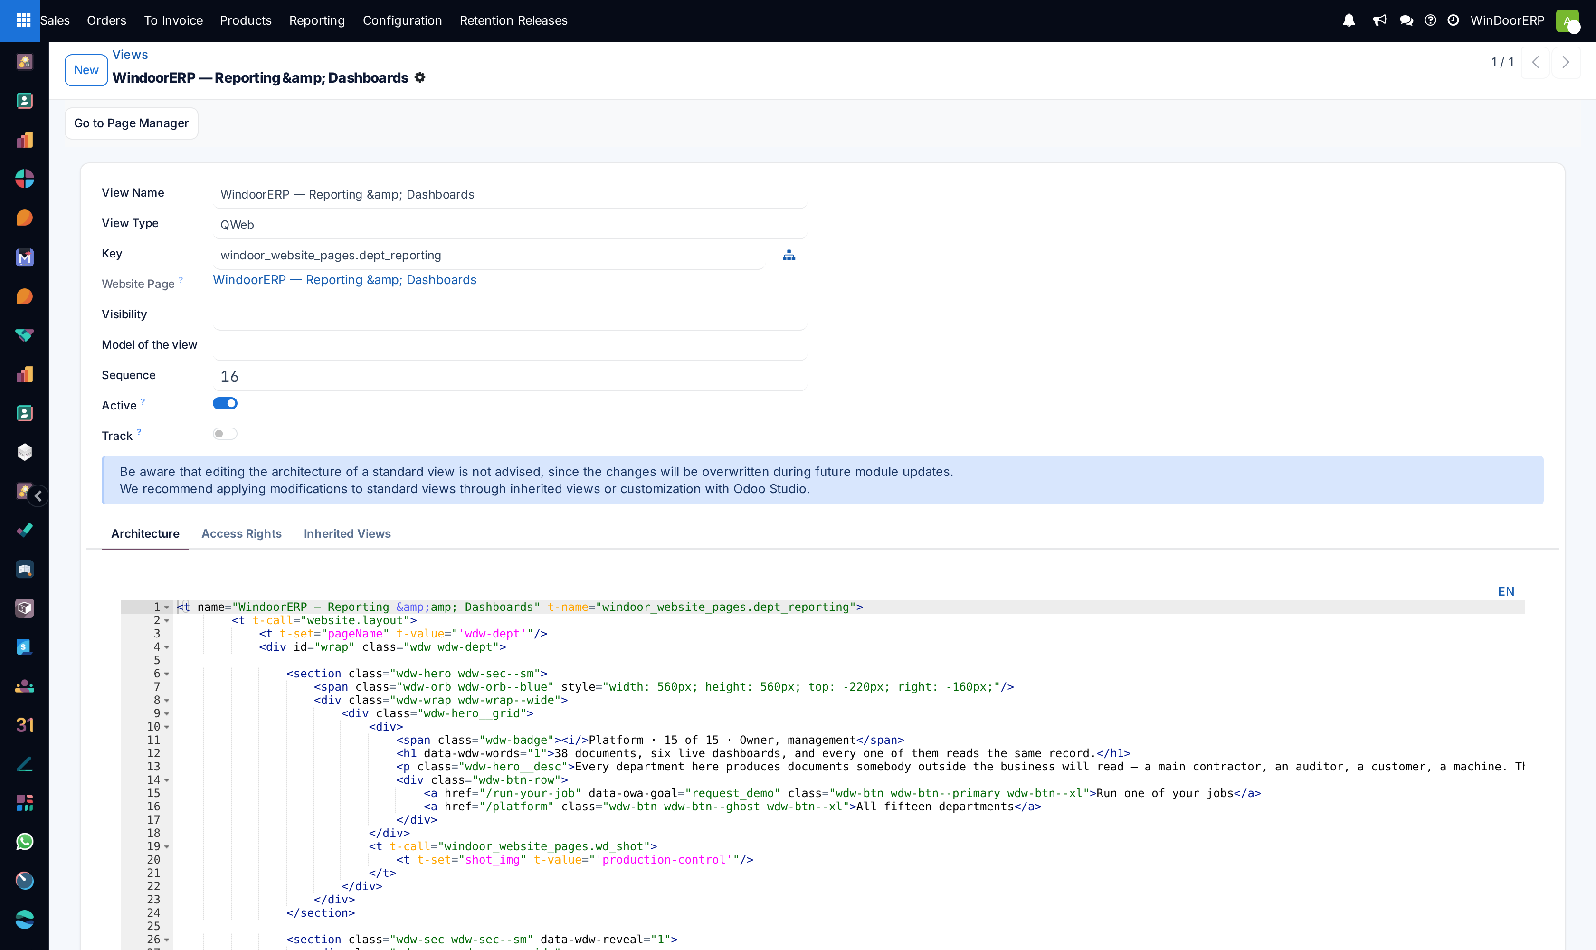Image resolution: width=1596 pixels, height=950 pixels.
Task: Click the New button
Action: point(86,70)
